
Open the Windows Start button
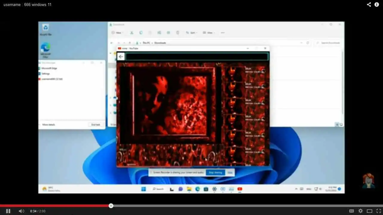pyautogui.click(x=143, y=189)
